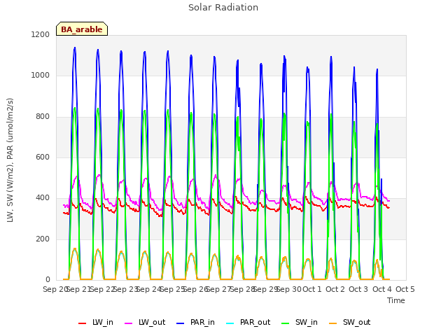Click the Oct 1 x-axis tick label
Viewport: 448px width, 336px height.
312,289
